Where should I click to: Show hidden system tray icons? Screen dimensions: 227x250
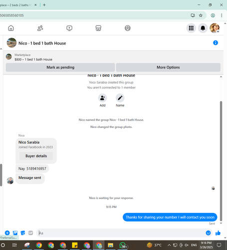[x=169, y=245]
